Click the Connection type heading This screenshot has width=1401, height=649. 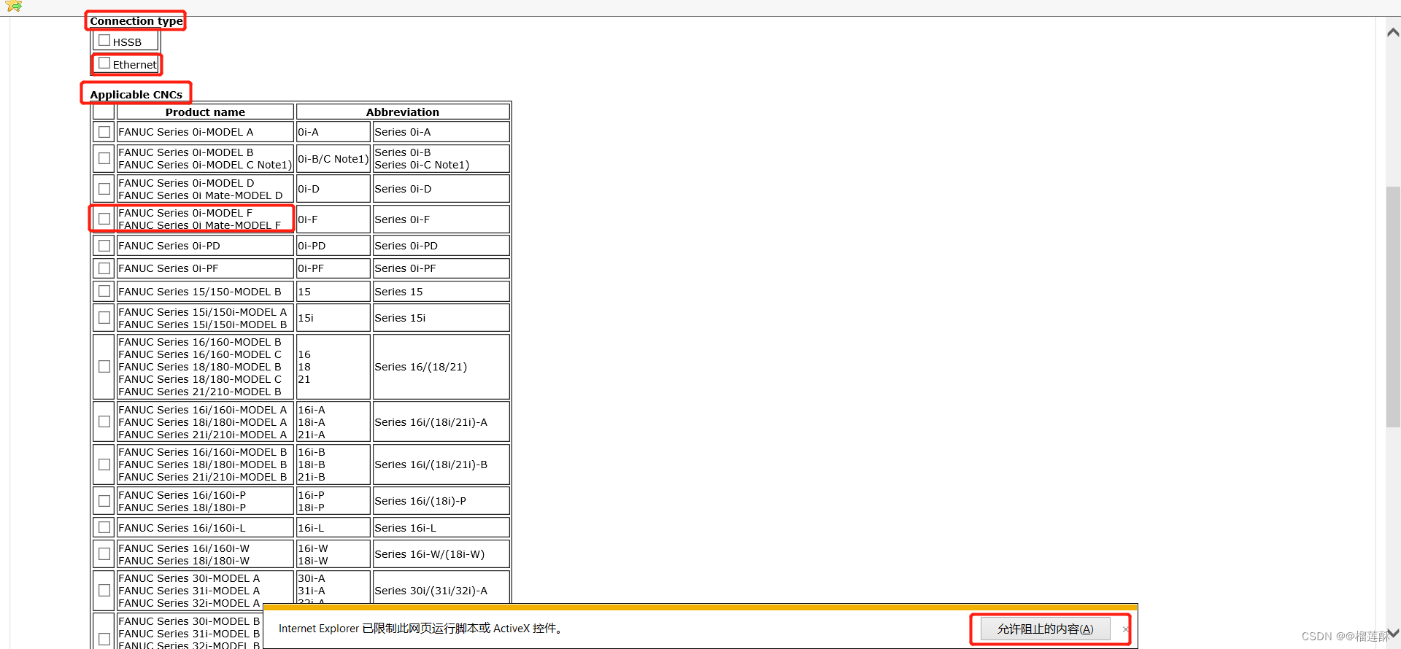(x=136, y=21)
